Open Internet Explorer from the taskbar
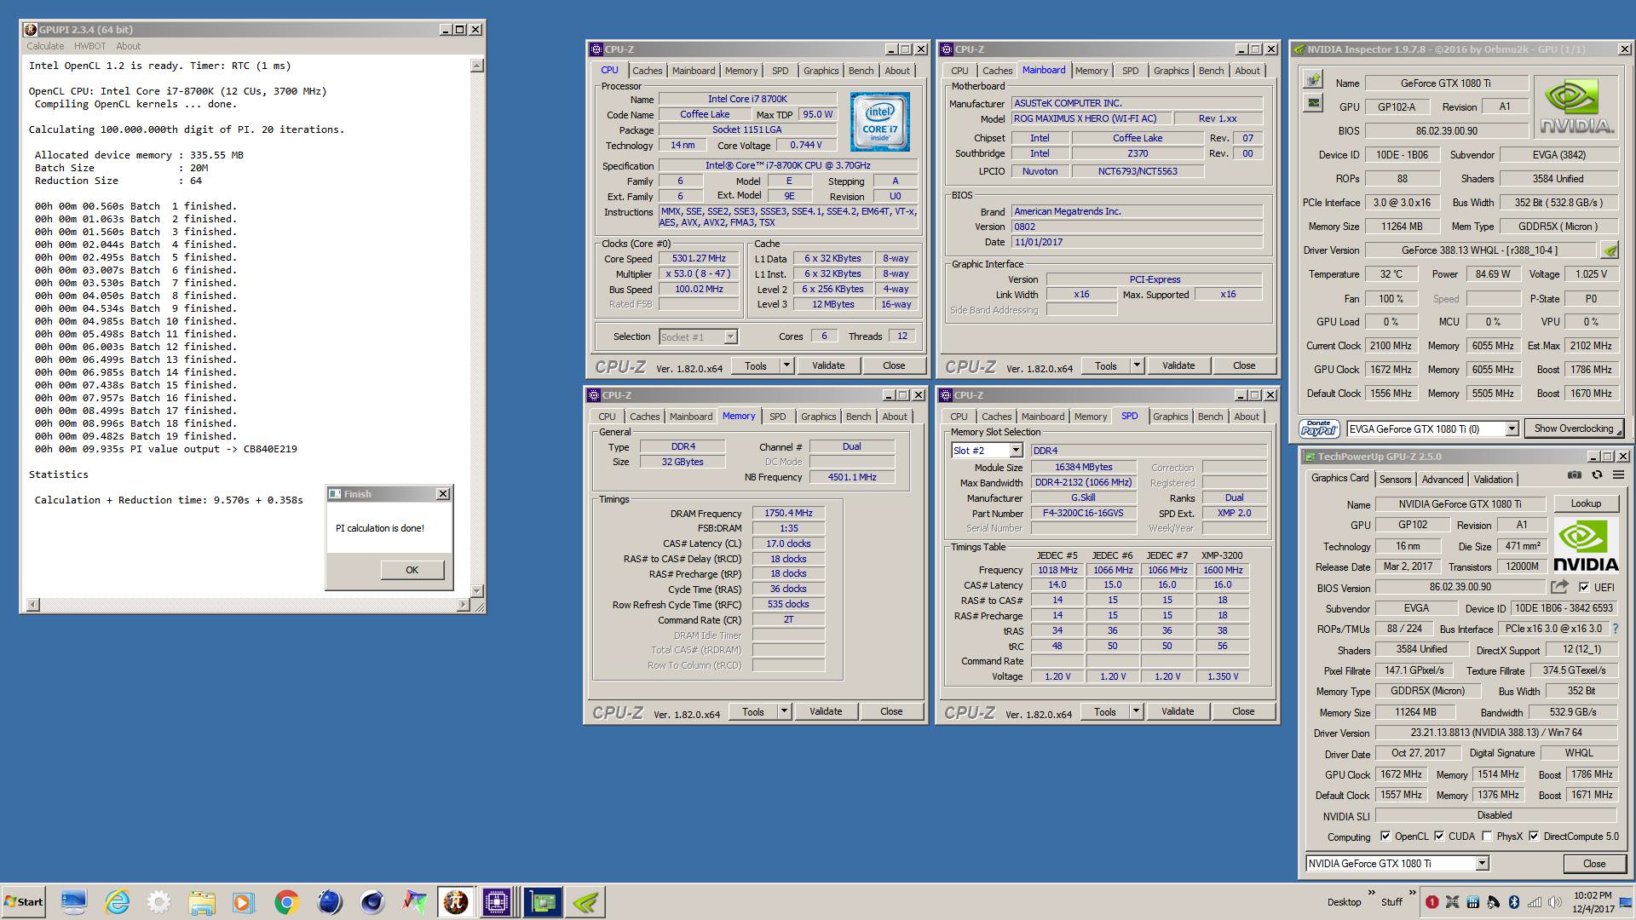This screenshot has width=1636, height=920. 117,901
